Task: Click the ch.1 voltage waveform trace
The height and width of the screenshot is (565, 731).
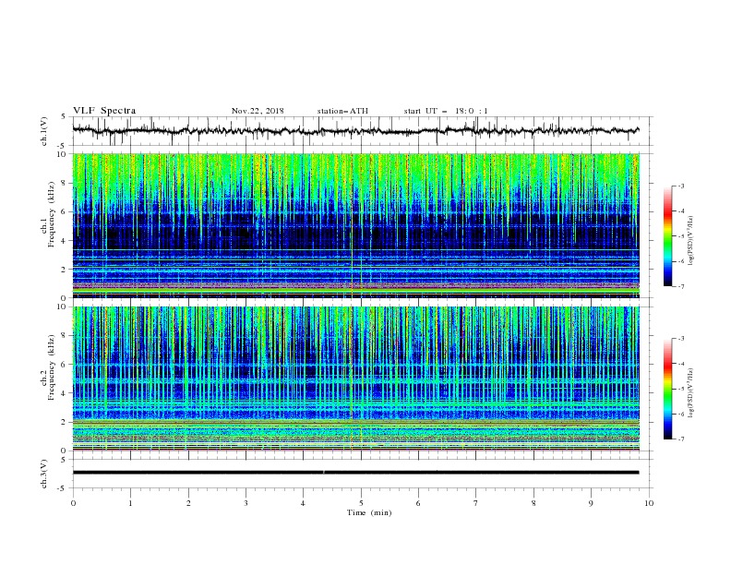Action: click(x=355, y=131)
